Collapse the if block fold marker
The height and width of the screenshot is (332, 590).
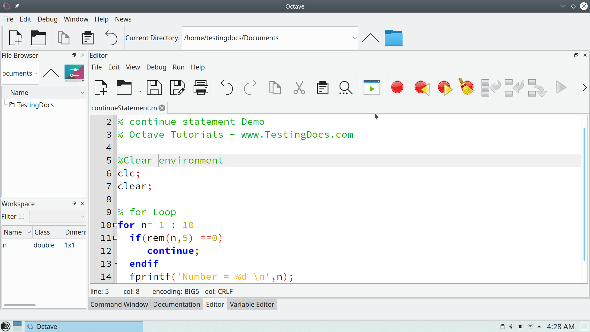(x=115, y=238)
